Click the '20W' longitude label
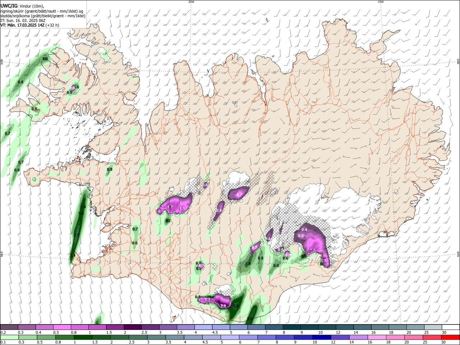 191,2
